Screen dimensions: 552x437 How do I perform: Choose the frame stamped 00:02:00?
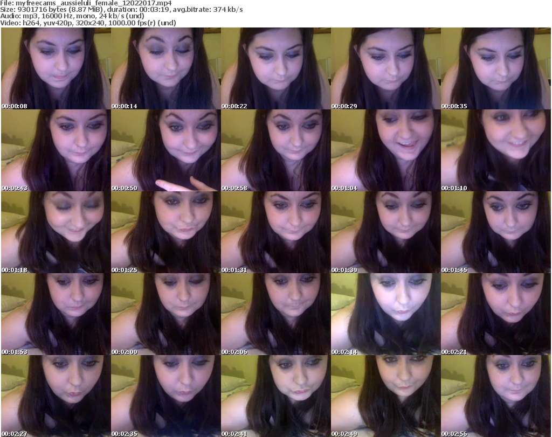(166, 315)
